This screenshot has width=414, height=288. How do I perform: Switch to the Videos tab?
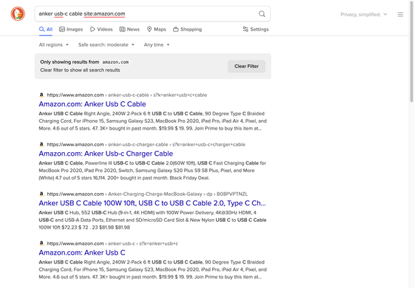pyautogui.click(x=102, y=29)
